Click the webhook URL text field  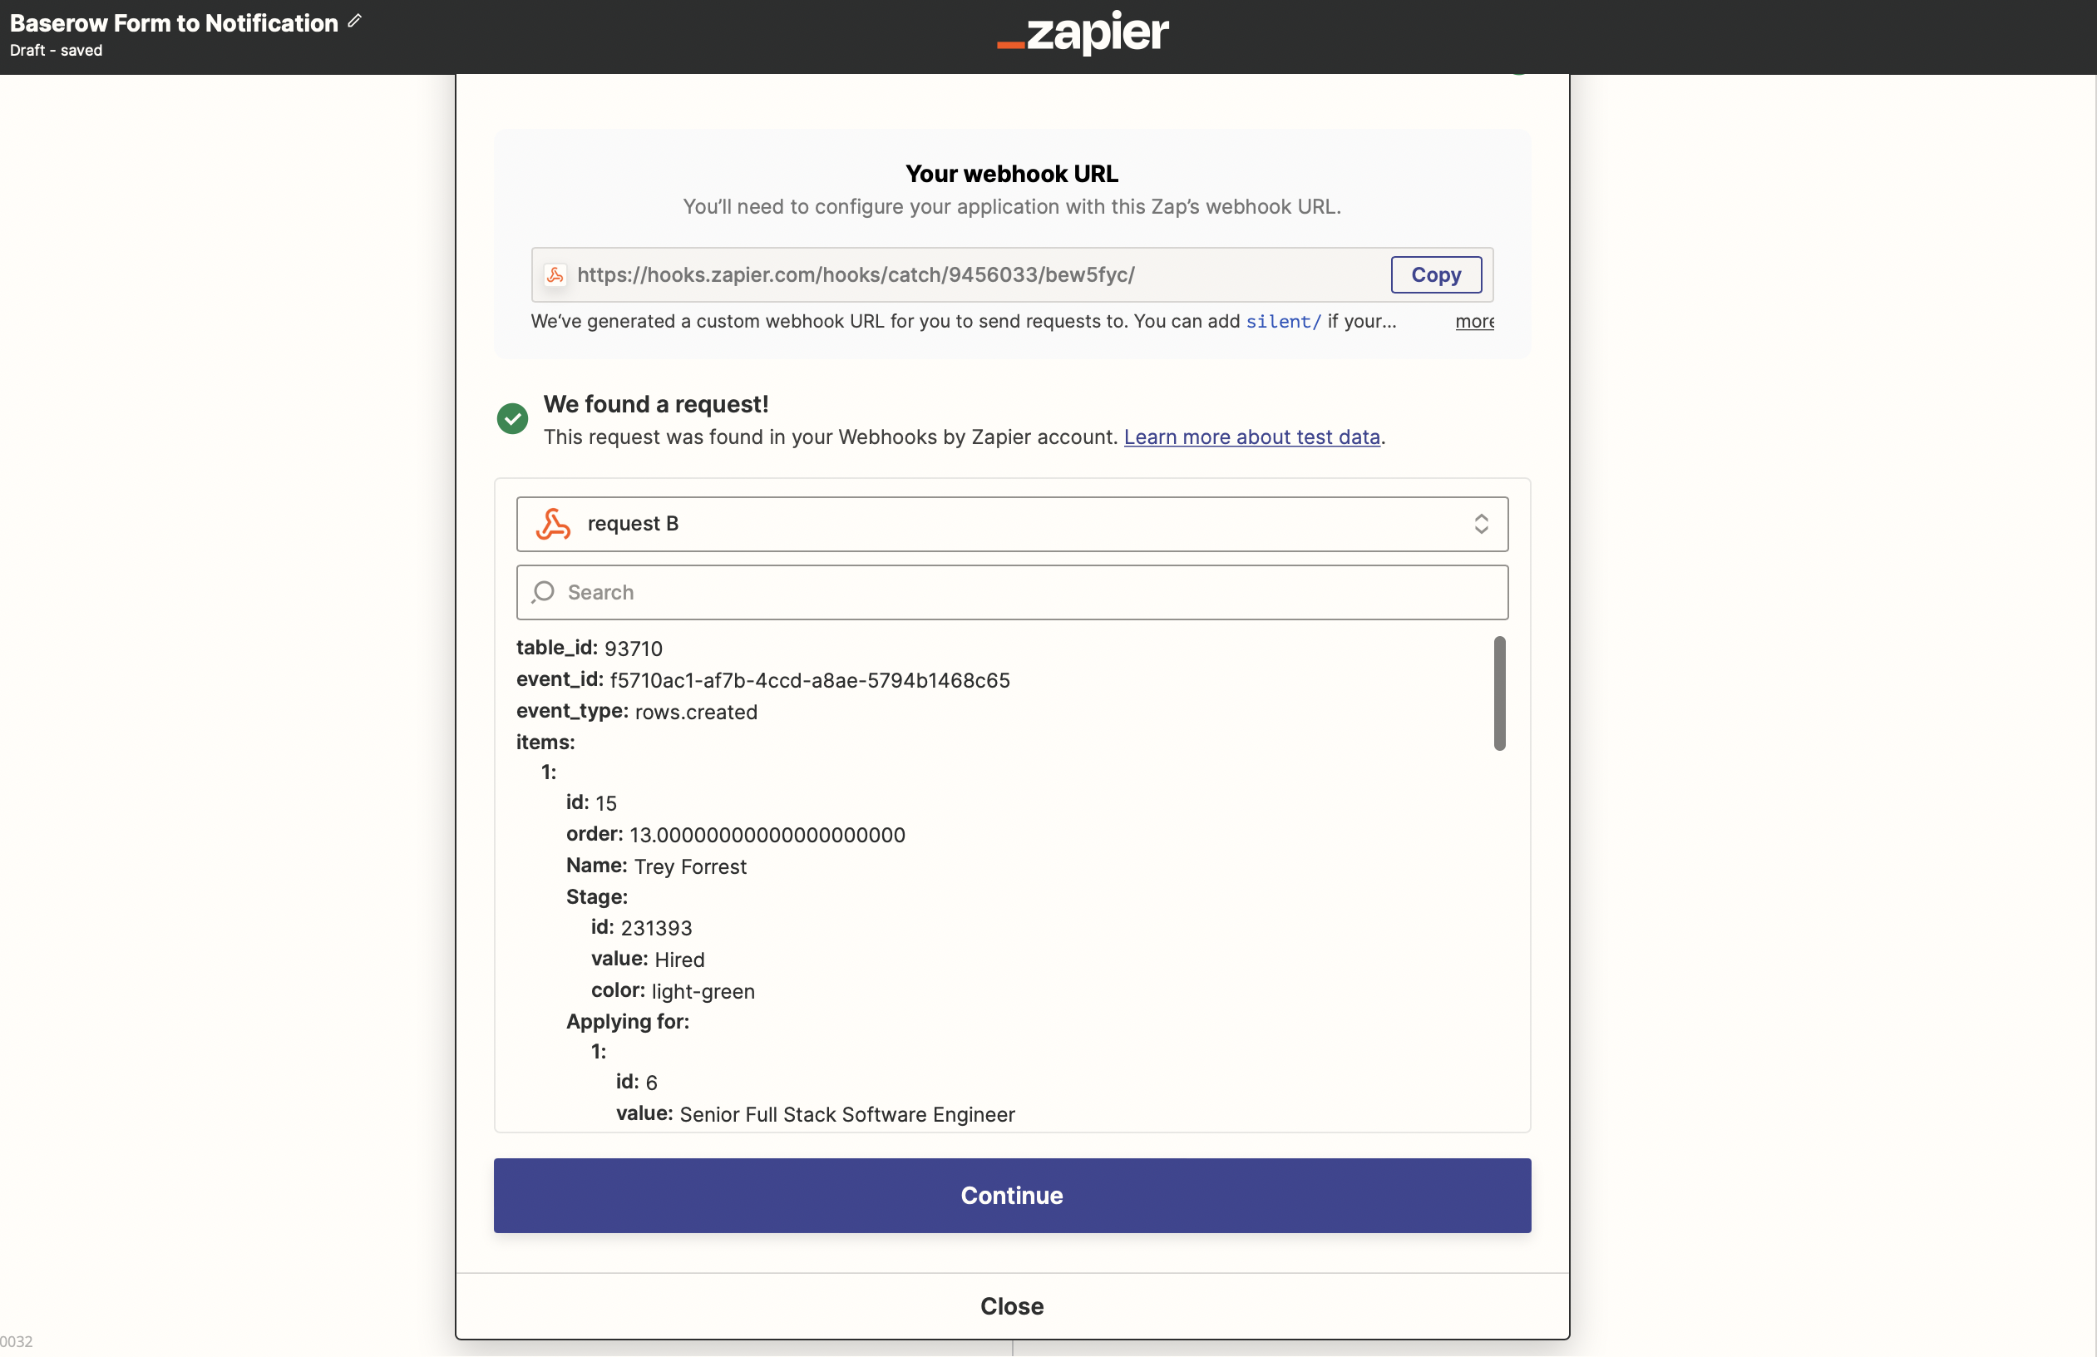click(970, 275)
